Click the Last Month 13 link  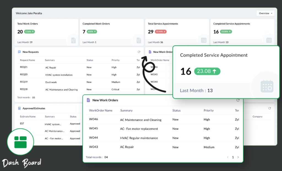click(x=196, y=90)
